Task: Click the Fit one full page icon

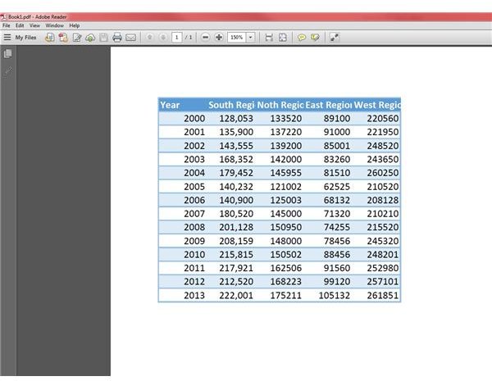Action: [x=283, y=38]
